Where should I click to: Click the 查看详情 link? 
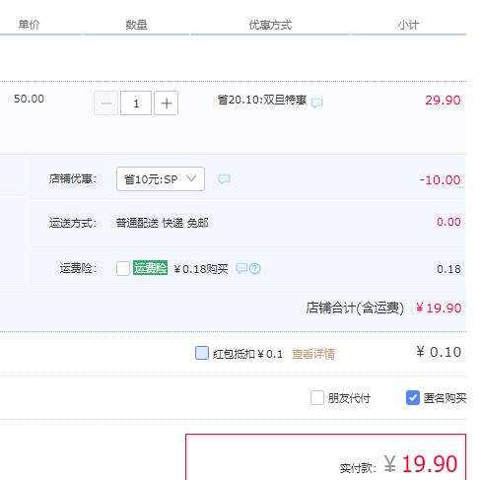click(313, 354)
